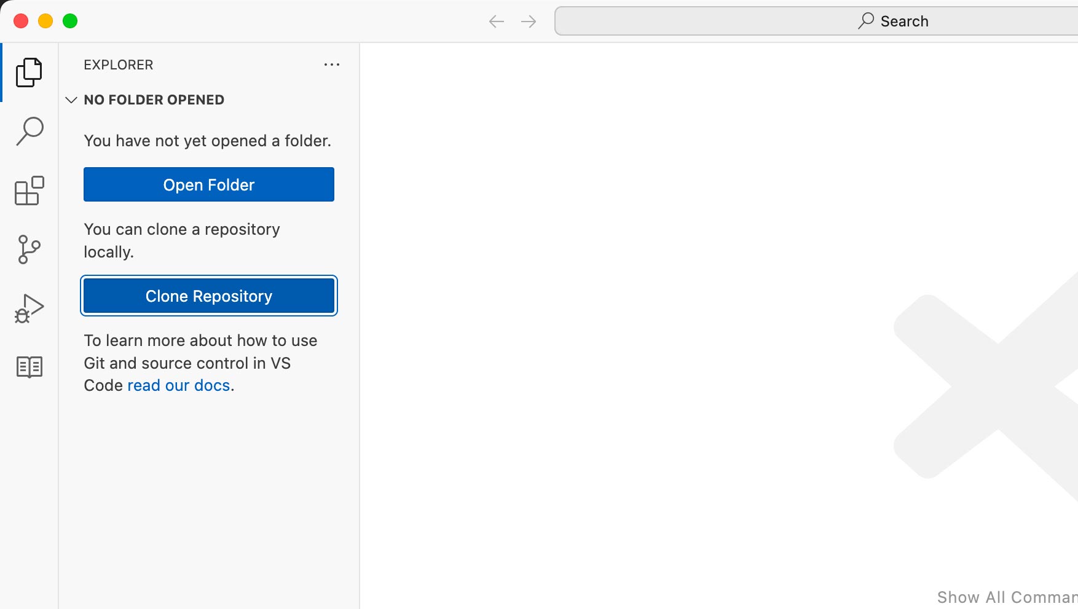Click the magnifier icon in title search box
The height and width of the screenshot is (609, 1078).
click(x=867, y=21)
